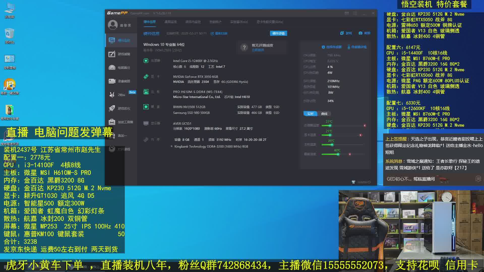Select the second top tab beside 硬件信息
The width and height of the screenshot is (484, 272).
[x=170, y=22]
